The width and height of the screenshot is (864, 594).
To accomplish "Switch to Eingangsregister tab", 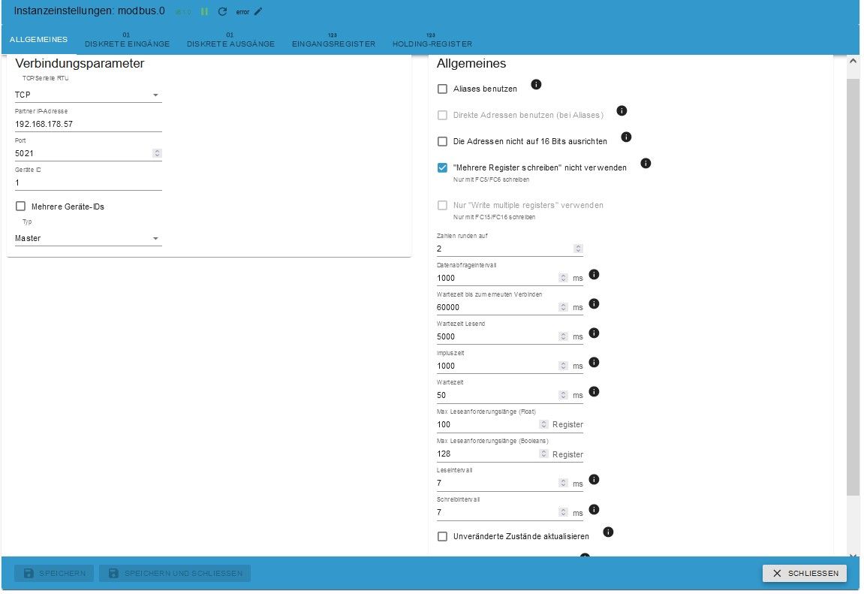I will pos(333,40).
